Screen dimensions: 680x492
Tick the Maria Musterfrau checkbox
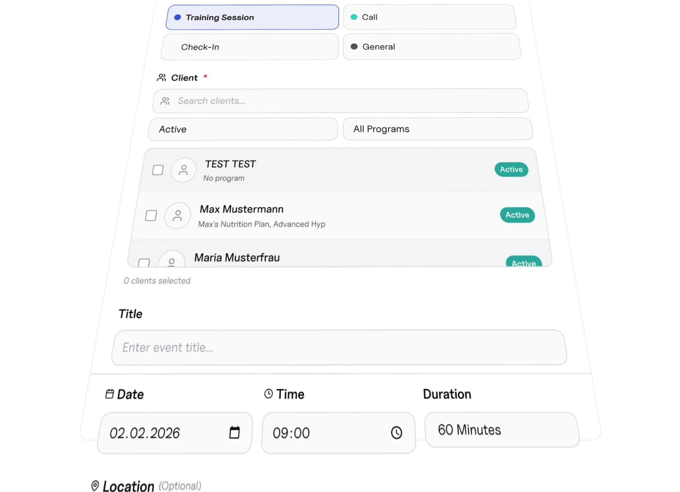coord(144,263)
